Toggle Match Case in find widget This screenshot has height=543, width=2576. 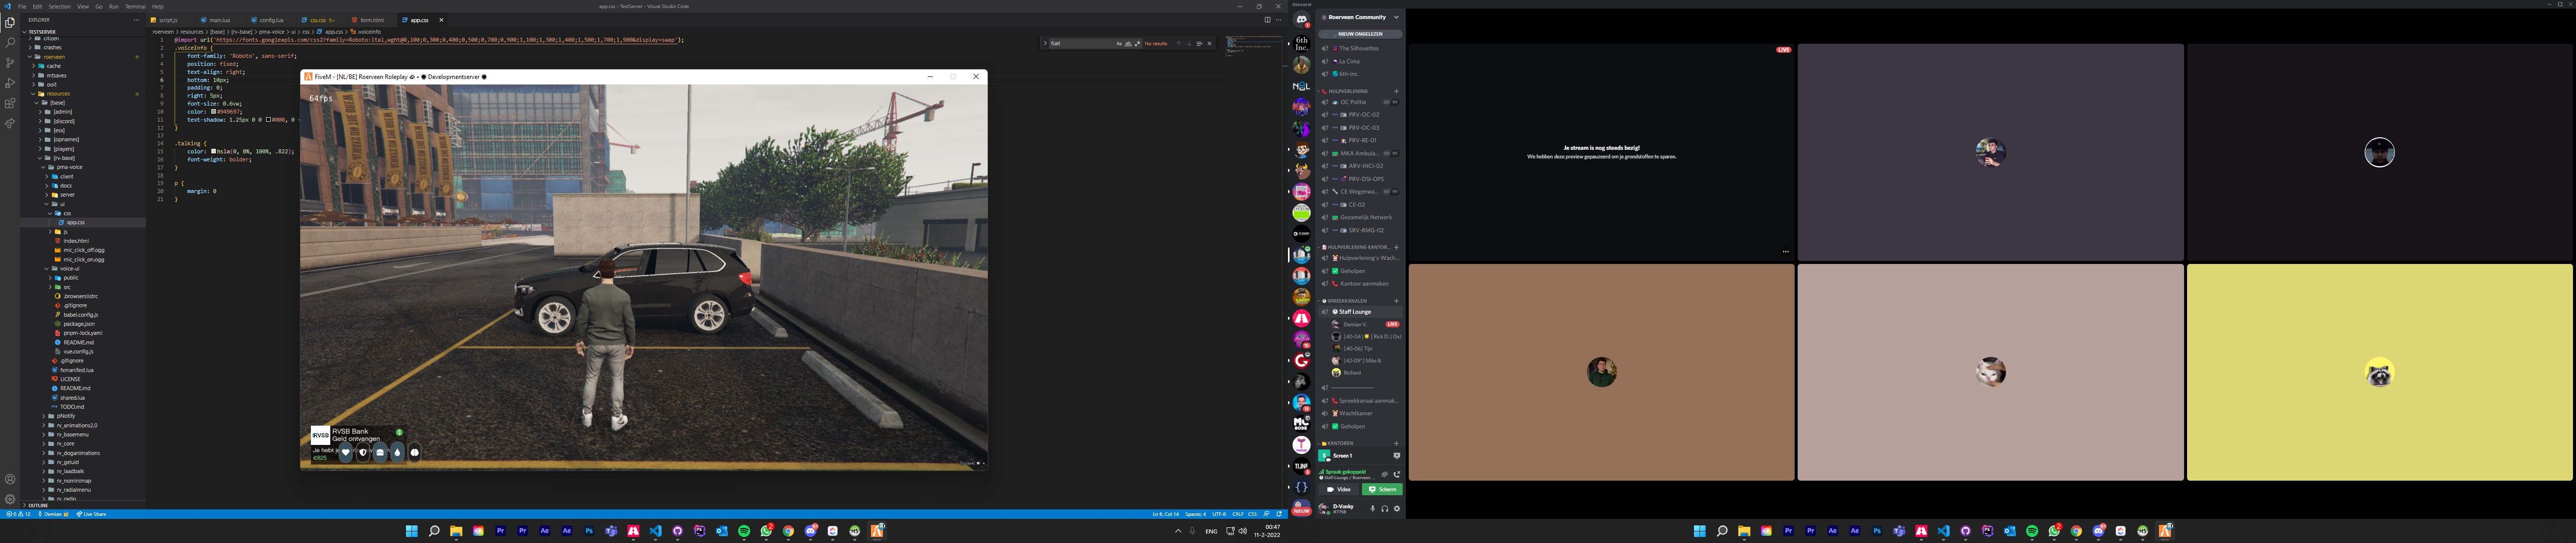point(1119,44)
